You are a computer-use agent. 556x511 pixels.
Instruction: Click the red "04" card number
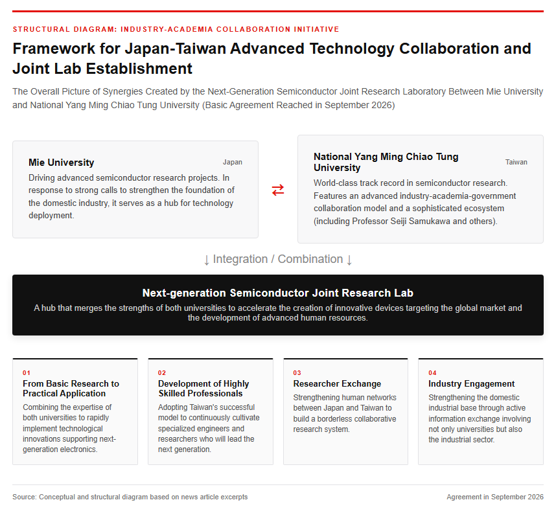[x=432, y=373]
